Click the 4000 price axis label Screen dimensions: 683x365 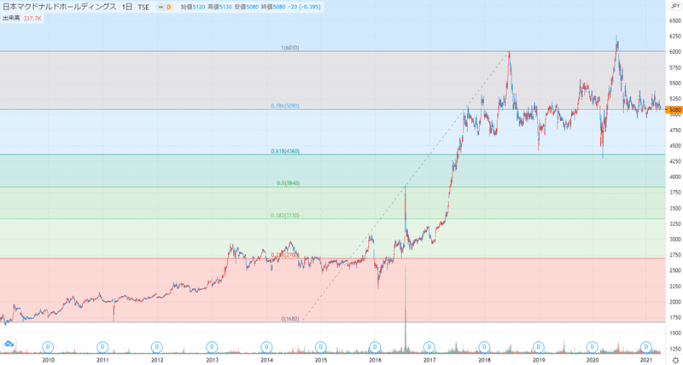676,177
